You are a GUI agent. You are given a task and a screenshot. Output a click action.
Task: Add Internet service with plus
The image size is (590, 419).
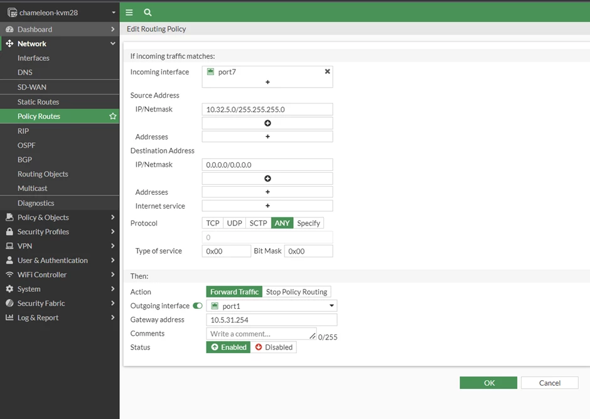(x=267, y=205)
